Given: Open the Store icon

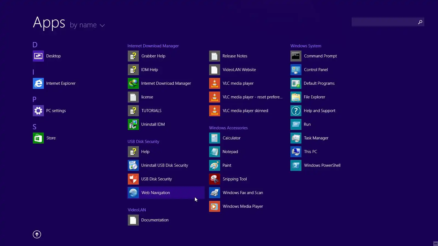Looking at the screenshot, I should tap(38, 138).
